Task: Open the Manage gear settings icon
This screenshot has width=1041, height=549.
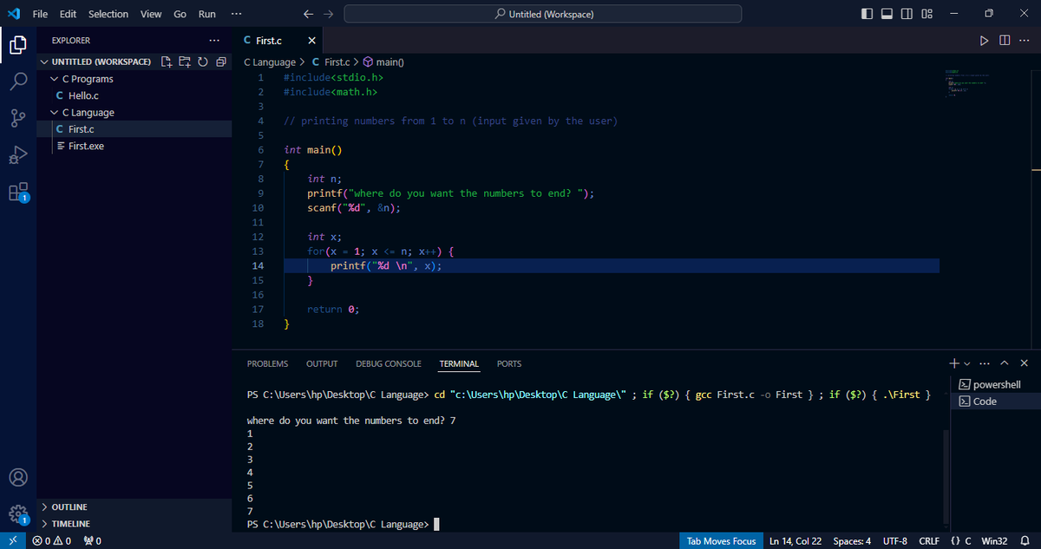Action: tap(18, 514)
